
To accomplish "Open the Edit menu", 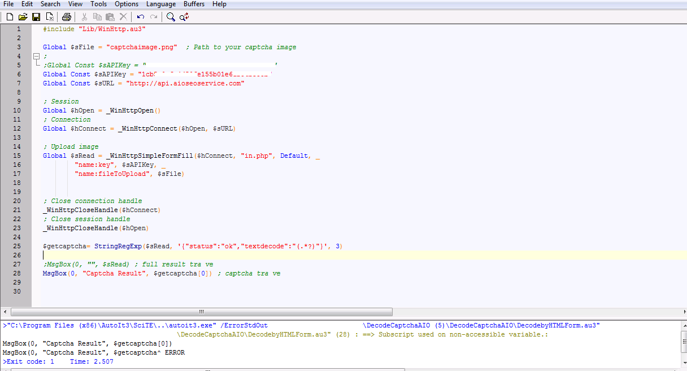I will click(27, 4).
